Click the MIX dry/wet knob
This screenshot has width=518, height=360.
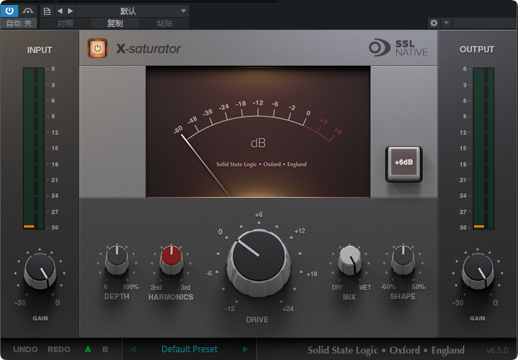tap(350, 260)
